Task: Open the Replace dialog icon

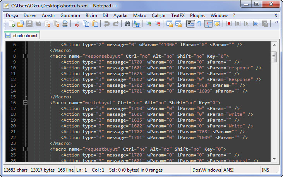Action: click(137, 24)
